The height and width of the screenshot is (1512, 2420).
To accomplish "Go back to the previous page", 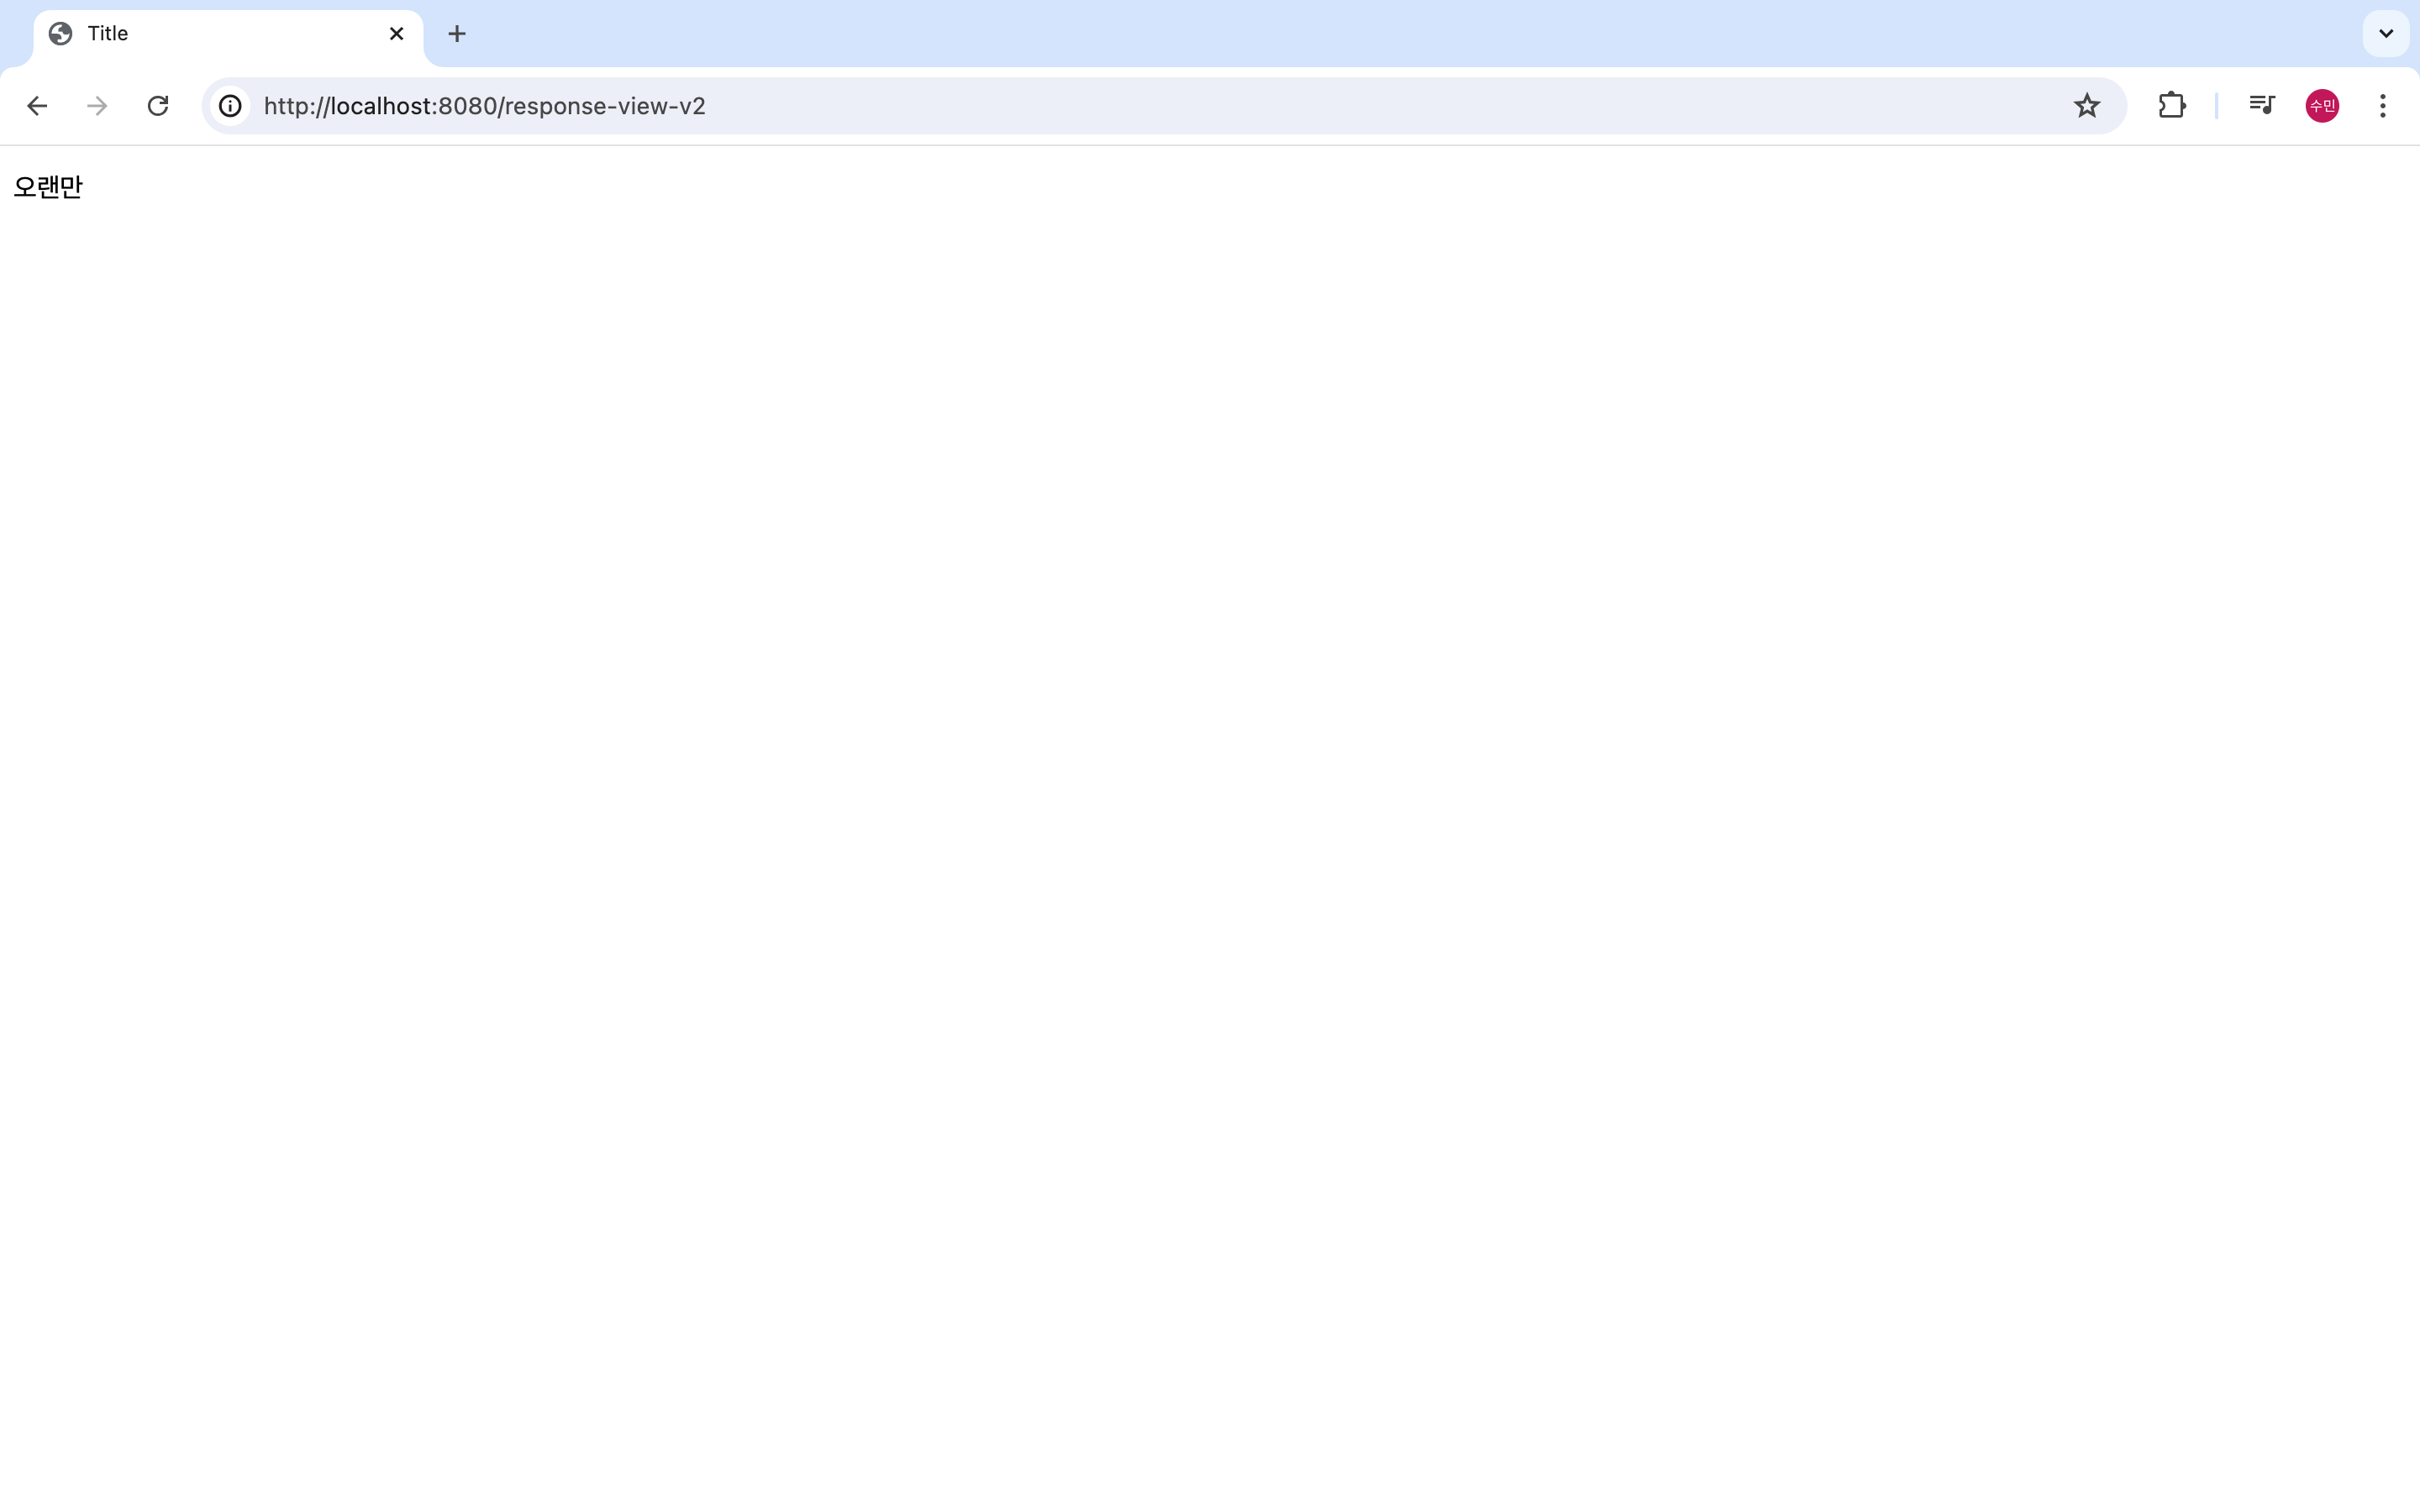I will click(x=37, y=106).
